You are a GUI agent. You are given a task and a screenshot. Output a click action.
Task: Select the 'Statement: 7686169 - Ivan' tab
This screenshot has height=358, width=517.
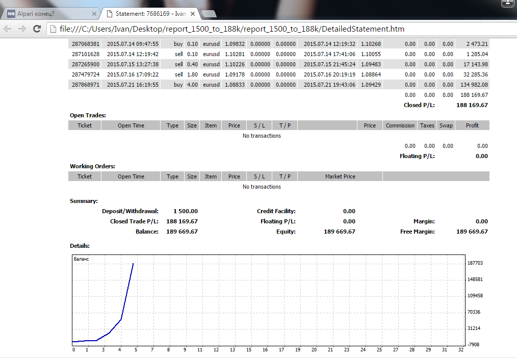pyautogui.click(x=150, y=14)
